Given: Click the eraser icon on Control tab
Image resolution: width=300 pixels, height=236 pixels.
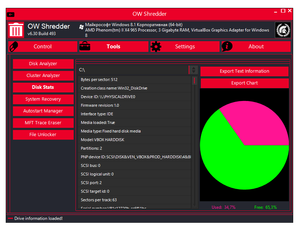Looking at the screenshot, I should tap(14, 46).
